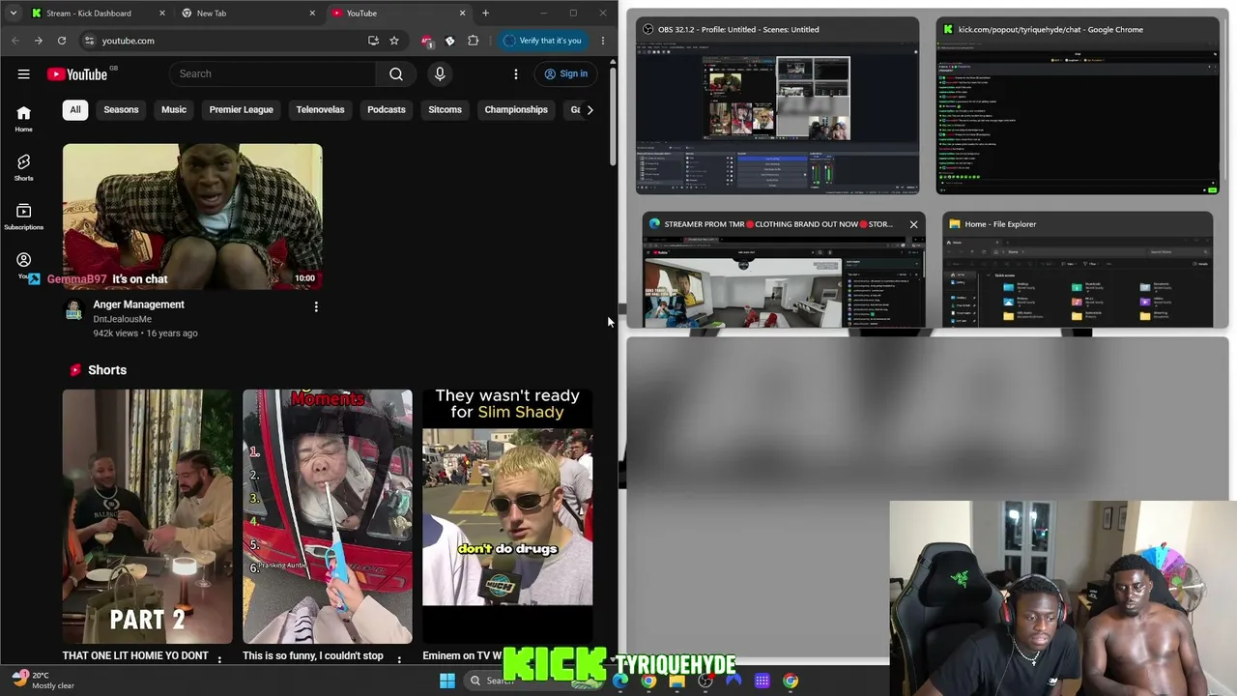
Task: Open the Windows Start menu
Action: tap(447, 681)
